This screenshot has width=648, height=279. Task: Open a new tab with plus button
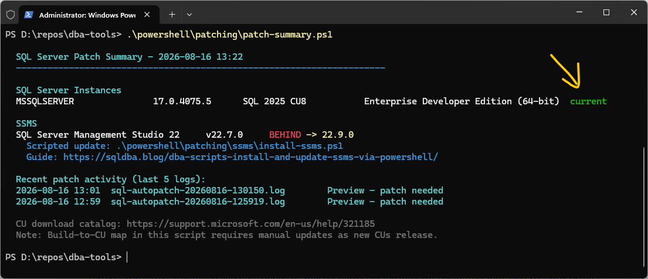pyautogui.click(x=172, y=15)
